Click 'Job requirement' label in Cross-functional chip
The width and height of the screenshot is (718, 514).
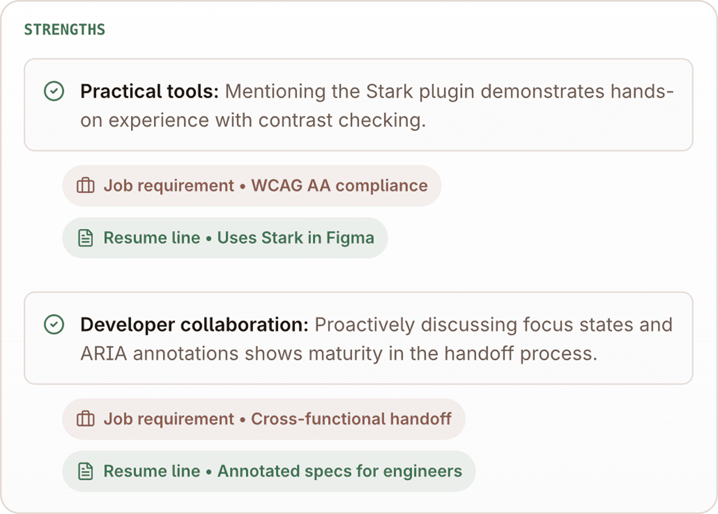click(x=168, y=419)
